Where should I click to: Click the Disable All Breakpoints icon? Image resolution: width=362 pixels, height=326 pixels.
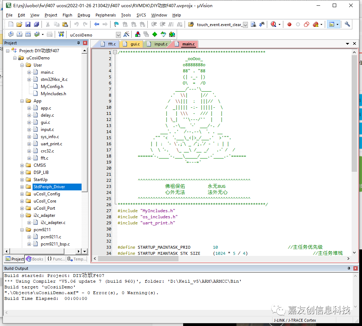click(x=307, y=24)
